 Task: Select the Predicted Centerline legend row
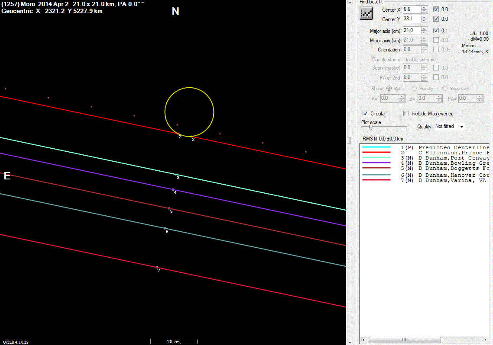point(426,147)
